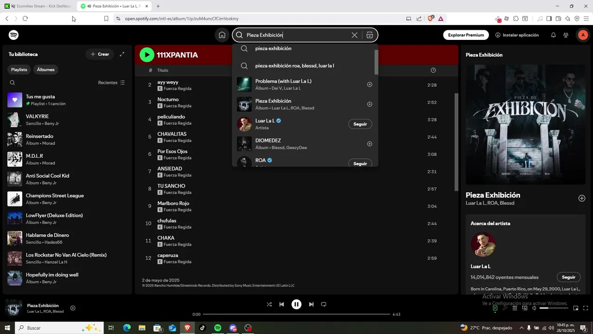Open Recientes sort dropdown
This screenshot has height=334, width=593.
click(111, 83)
